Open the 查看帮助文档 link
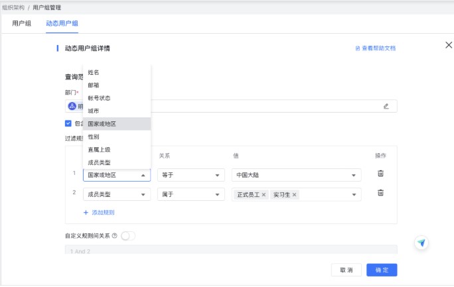The height and width of the screenshot is (287, 454). [x=376, y=48]
